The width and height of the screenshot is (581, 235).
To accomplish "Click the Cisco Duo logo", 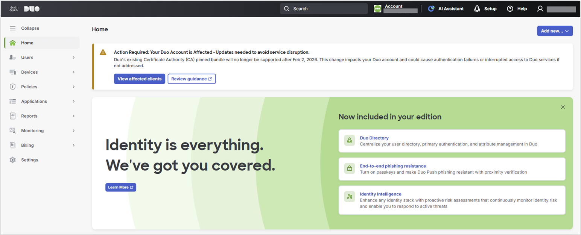I will [x=24, y=9].
